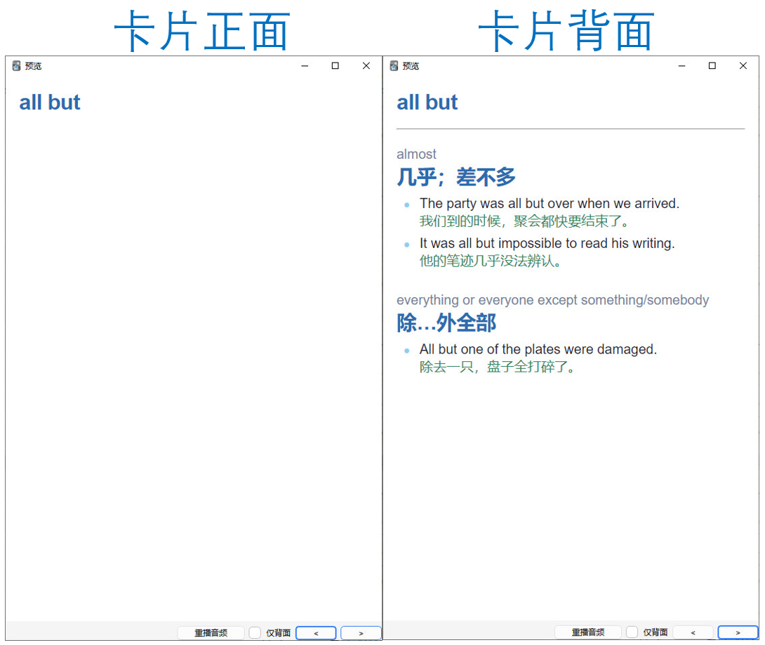This screenshot has width=765, height=645.
Task: Click '仅背面' label in left preview window
Action: tap(278, 633)
